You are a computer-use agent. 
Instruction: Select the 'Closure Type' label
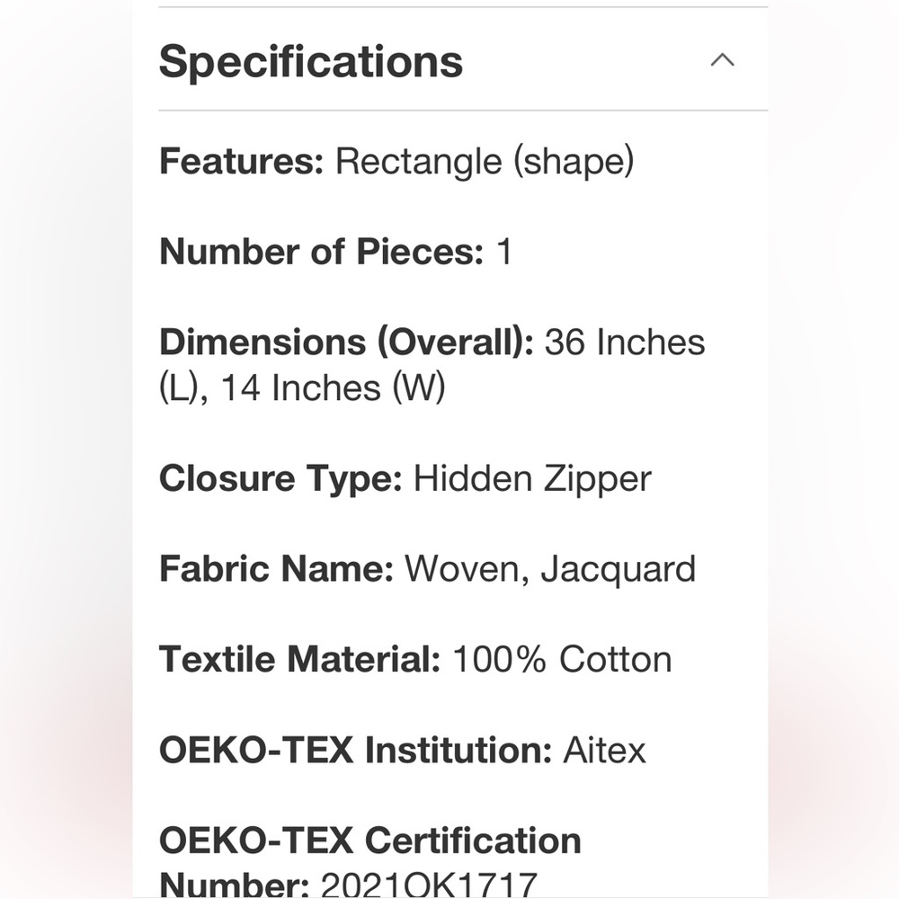(x=280, y=479)
